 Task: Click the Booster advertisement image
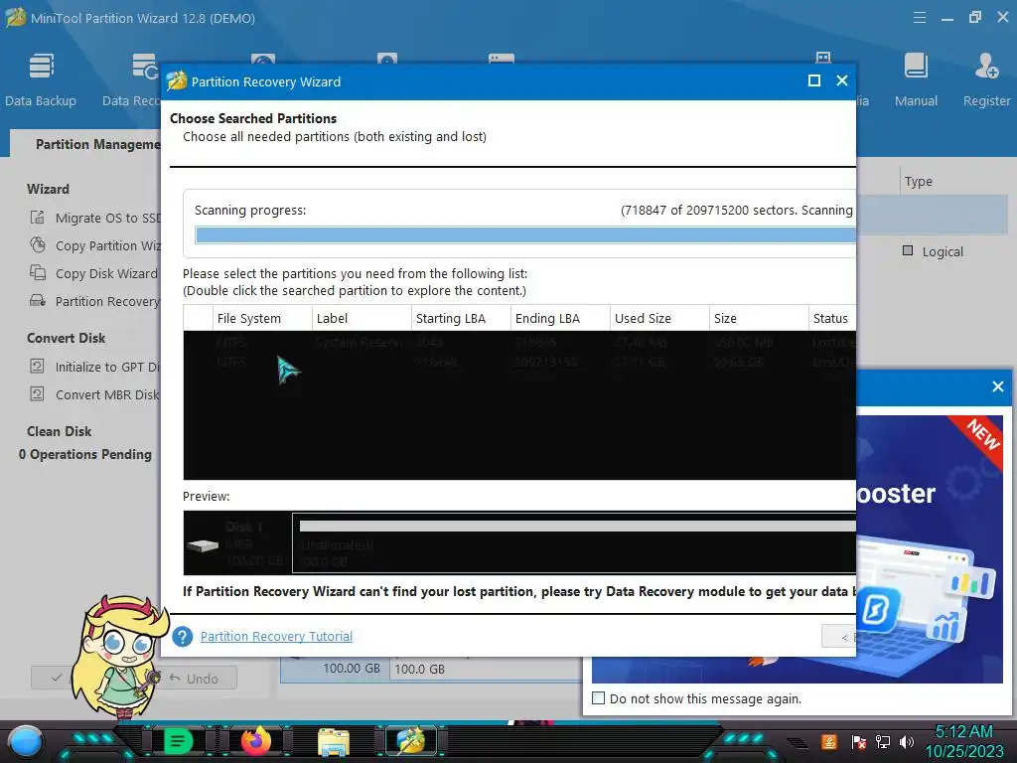click(x=930, y=548)
